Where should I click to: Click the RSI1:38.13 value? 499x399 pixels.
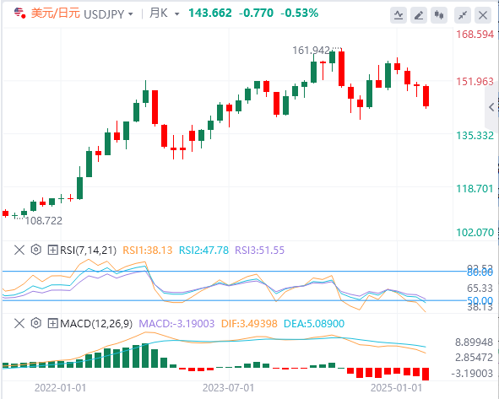(x=148, y=251)
